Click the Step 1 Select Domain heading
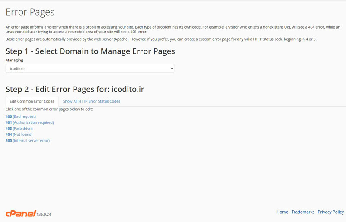 click(x=90, y=51)
